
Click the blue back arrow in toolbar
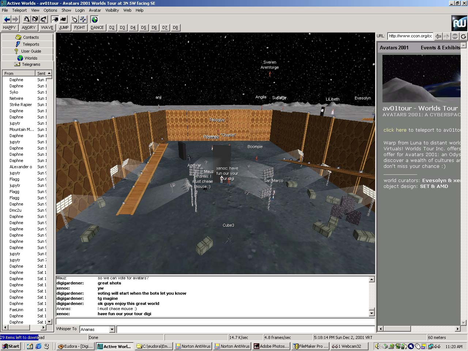tap(7, 19)
